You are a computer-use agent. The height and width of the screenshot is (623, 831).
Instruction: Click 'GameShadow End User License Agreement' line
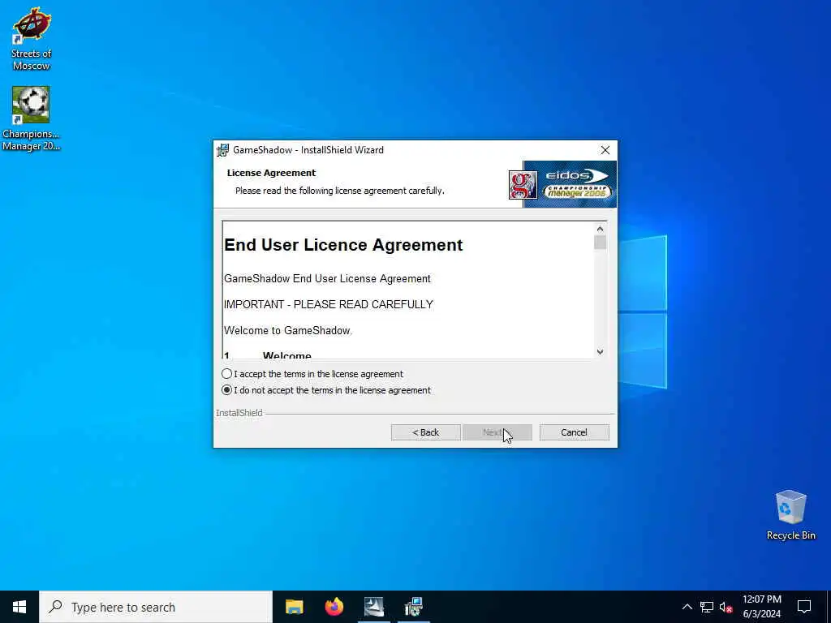(x=328, y=279)
